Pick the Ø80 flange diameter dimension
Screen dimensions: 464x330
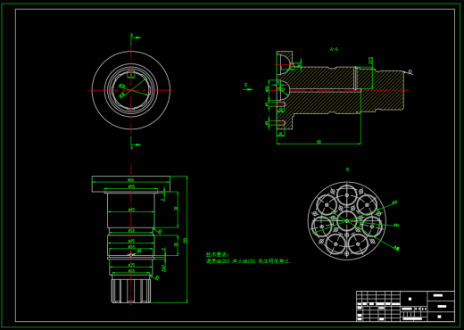tap(130, 180)
